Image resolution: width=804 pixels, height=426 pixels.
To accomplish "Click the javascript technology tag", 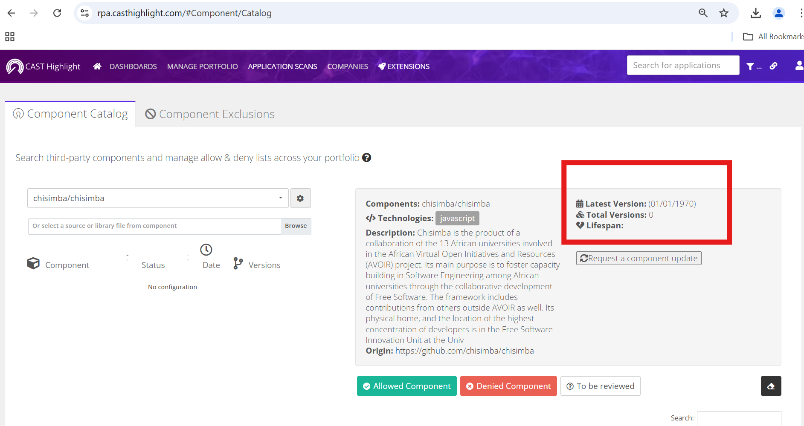I will (457, 218).
